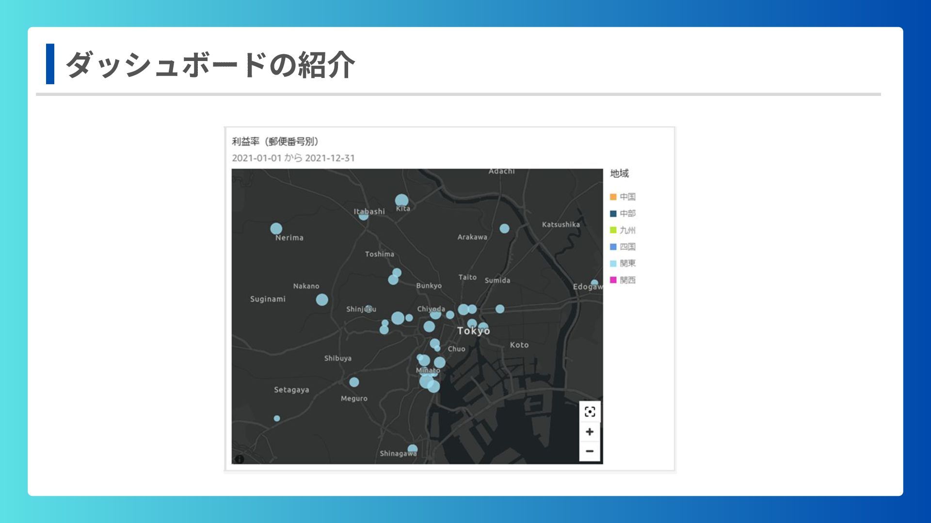The image size is (931, 523).
Task: Click the bubble near Katsushika label
Action: [x=504, y=229]
